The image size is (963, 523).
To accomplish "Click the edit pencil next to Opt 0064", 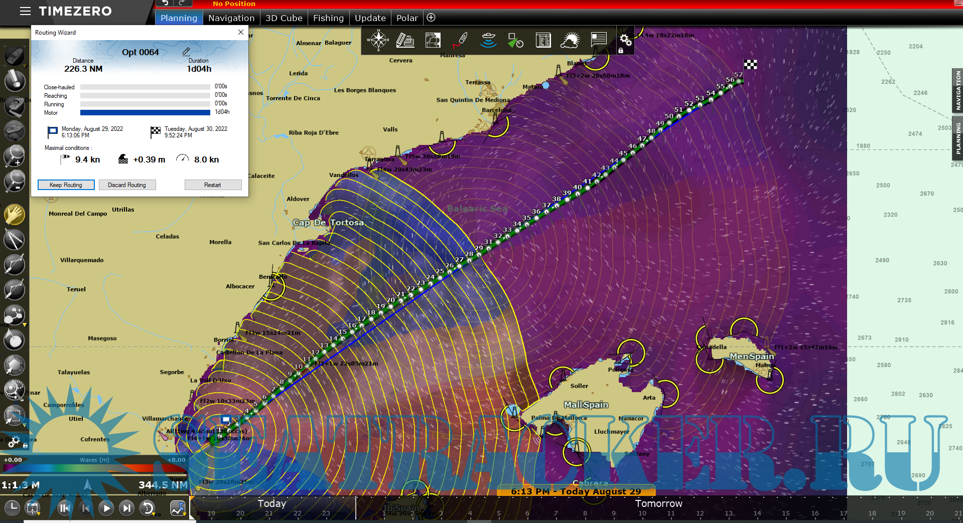I will coord(186,52).
